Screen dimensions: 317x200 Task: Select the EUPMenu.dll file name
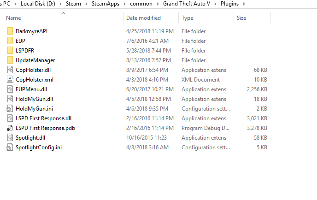31,89
